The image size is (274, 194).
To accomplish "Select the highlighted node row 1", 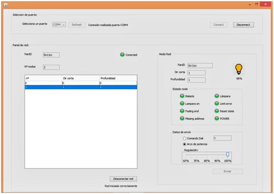I will point(81,87).
